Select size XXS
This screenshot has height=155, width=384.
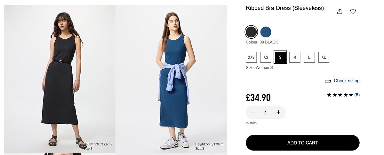click(251, 57)
